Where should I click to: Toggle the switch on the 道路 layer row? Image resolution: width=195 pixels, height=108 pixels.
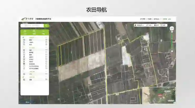coord(46,79)
